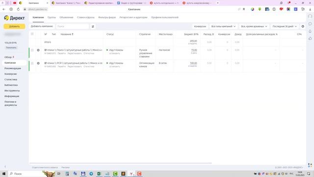
Task: Click the Пополнить balance button
Action: coord(11,48)
